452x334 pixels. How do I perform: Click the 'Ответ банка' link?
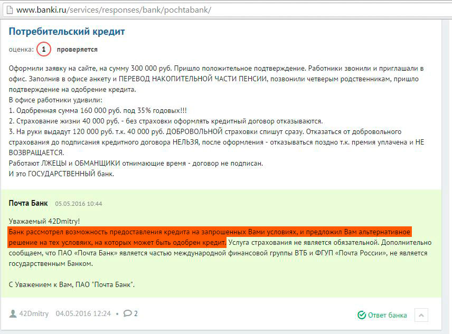coord(387,316)
